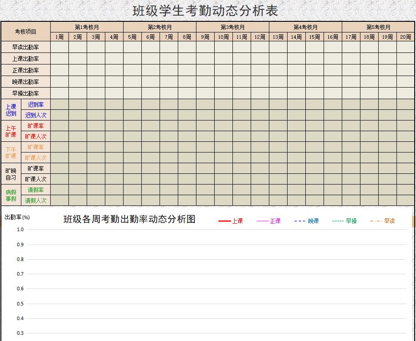Click the red 上课 legend line icon
The image size is (416, 341).
pyautogui.click(x=224, y=221)
